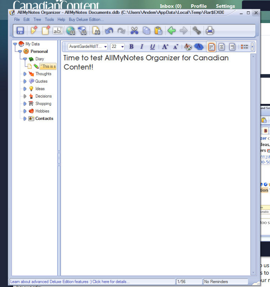
Task: Expand the Hobbies folder
Action: point(25,111)
